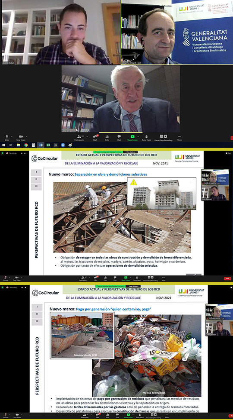Viewport: 233px width, 420px height.
Task: Switch to the Zoom app from the taskbar
Action: [x=63, y=145]
